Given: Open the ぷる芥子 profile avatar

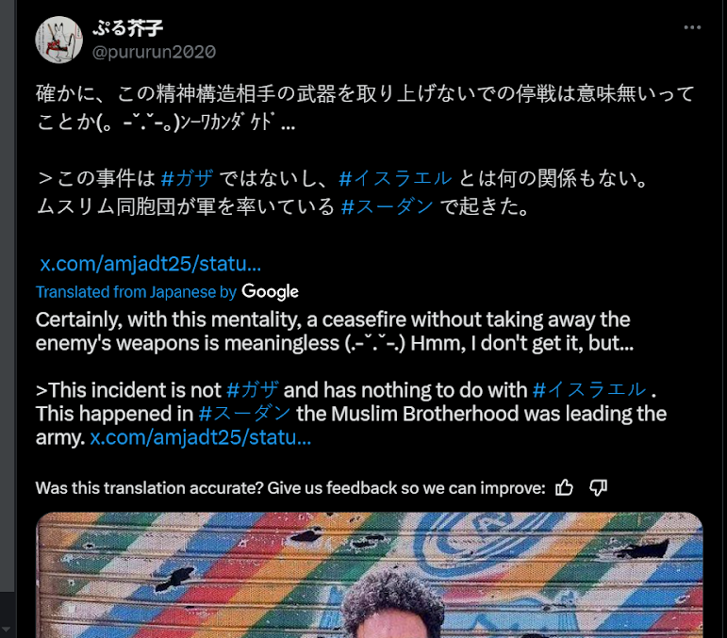Looking at the screenshot, I should pyautogui.click(x=58, y=40).
